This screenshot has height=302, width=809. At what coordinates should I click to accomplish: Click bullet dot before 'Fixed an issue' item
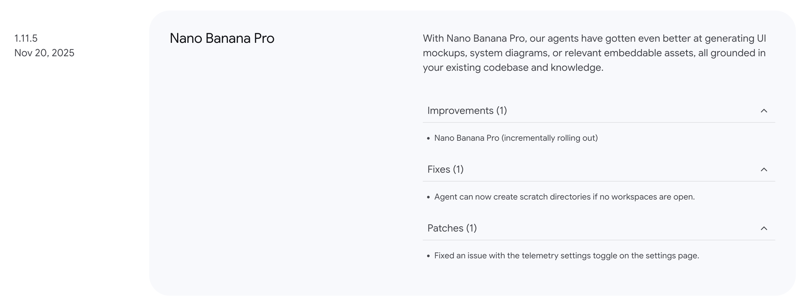pyautogui.click(x=428, y=256)
